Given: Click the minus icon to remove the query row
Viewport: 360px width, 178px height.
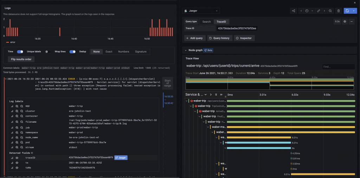Looking at the screenshot, I should tap(352, 21).
